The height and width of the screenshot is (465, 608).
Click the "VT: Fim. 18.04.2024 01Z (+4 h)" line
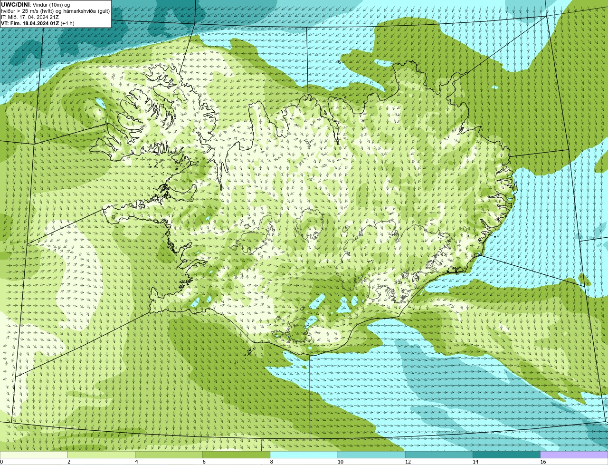coord(38,23)
